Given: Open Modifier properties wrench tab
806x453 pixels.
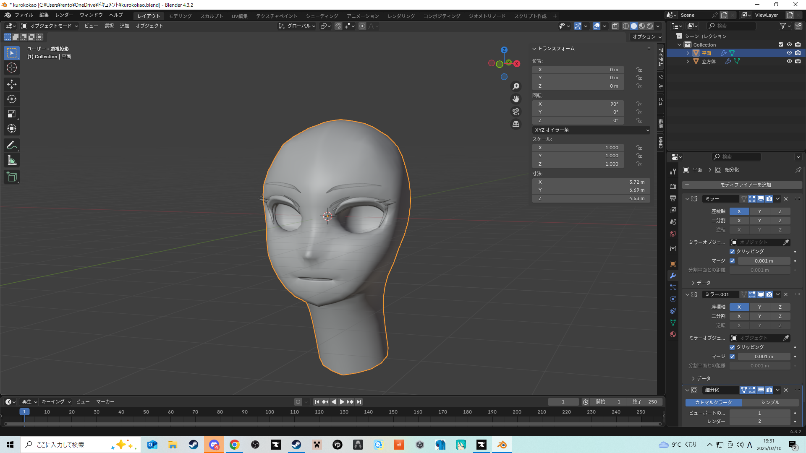Looking at the screenshot, I should 673,276.
